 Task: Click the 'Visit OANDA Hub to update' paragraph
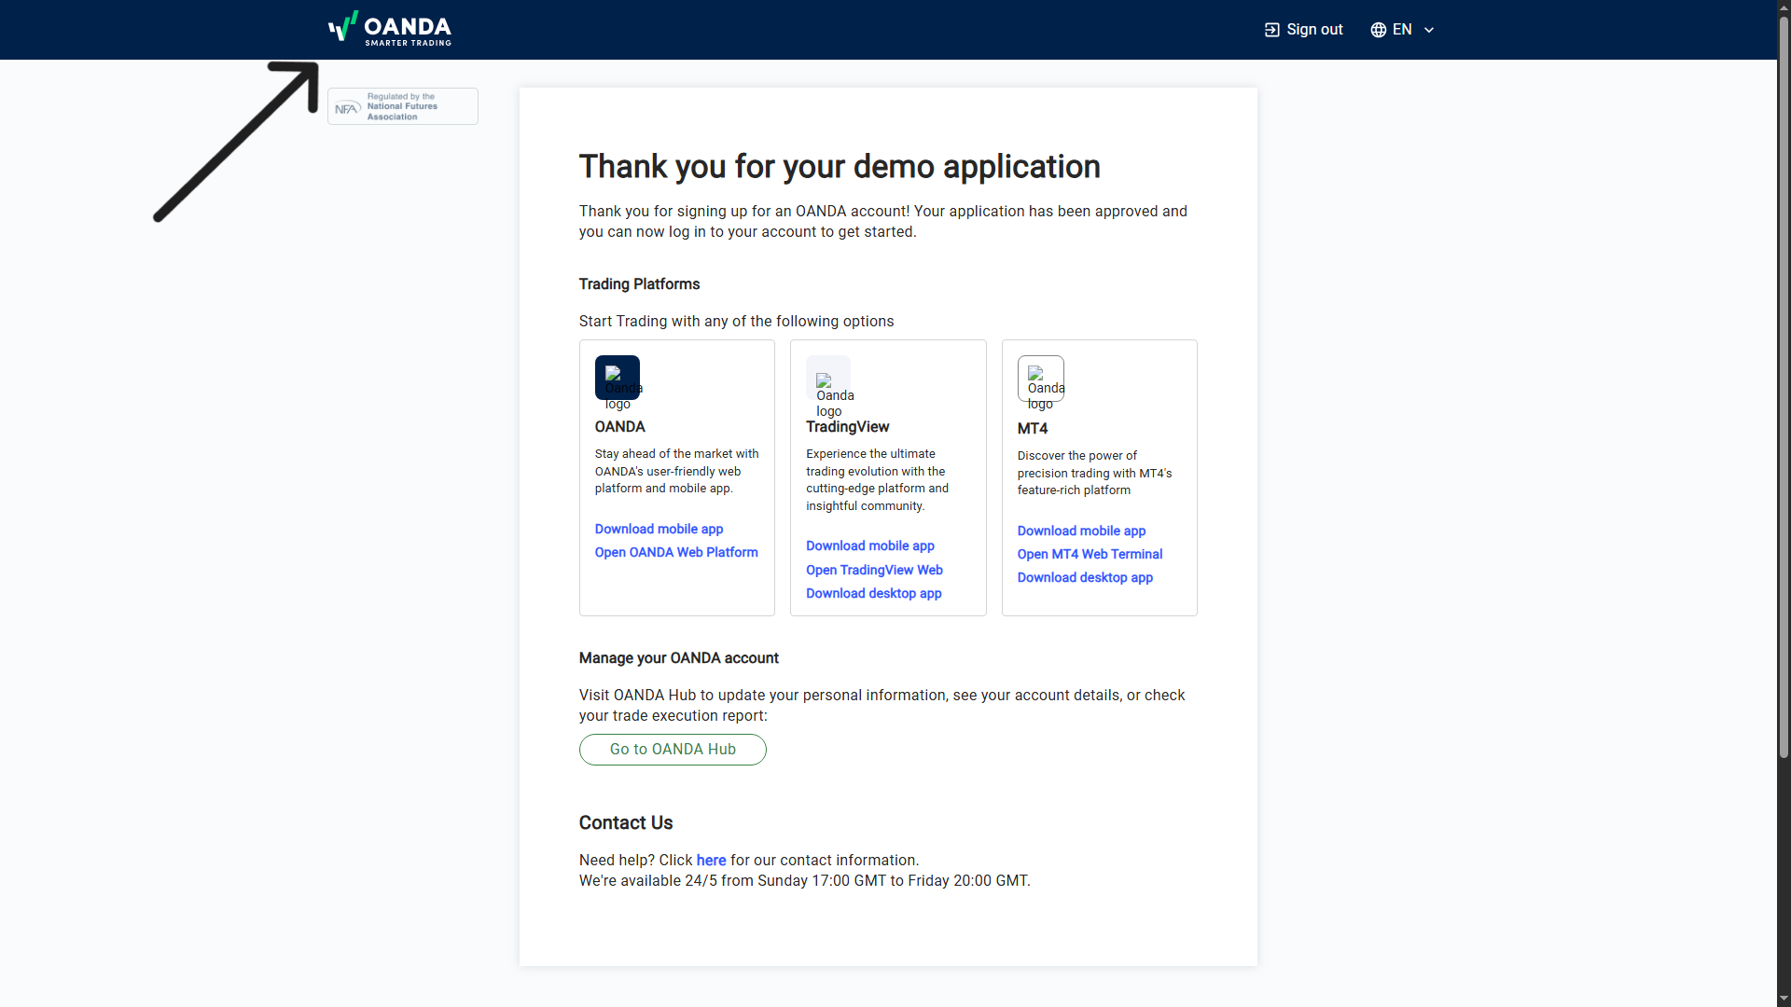click(x=882, y=706)
